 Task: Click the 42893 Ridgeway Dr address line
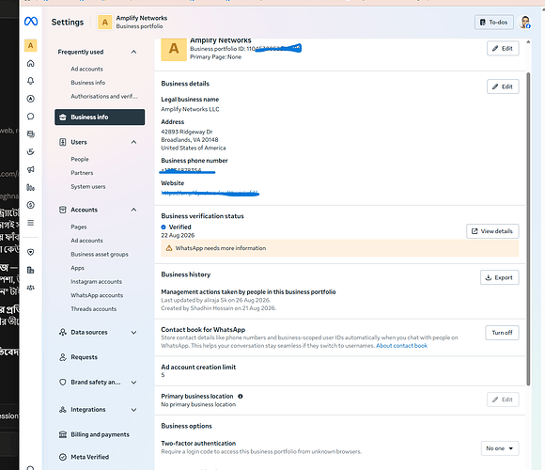pos(187,132)
